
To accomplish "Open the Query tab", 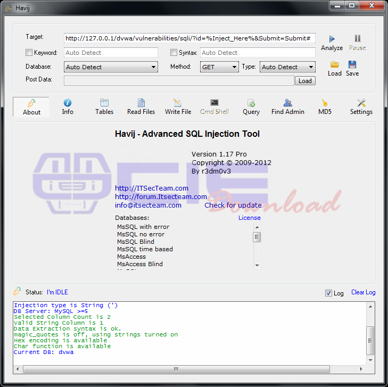I will pos(251,107).
